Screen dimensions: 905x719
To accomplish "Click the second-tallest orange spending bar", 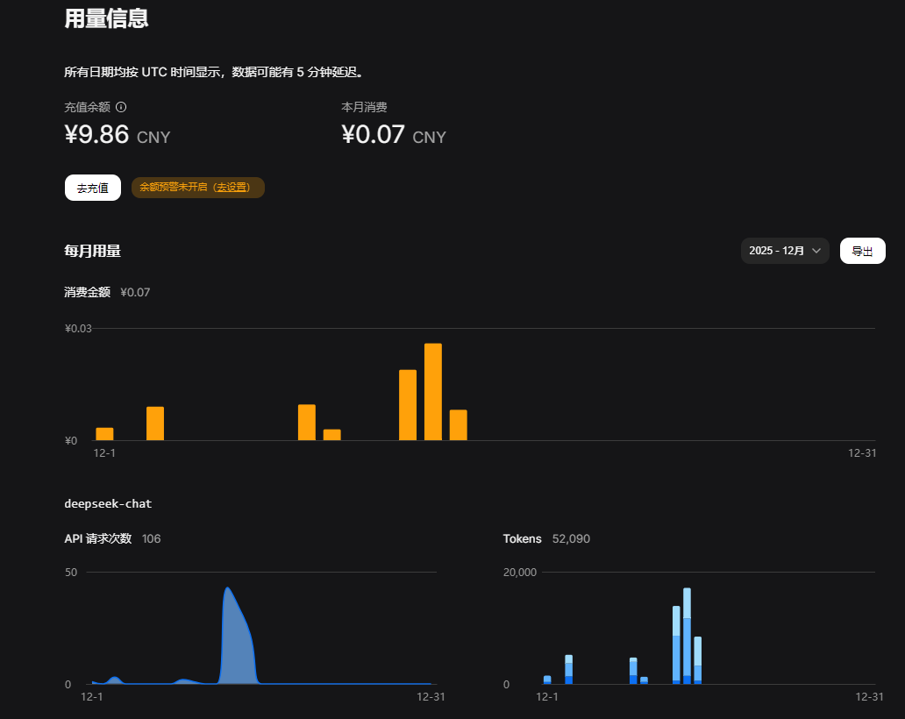I will coord(408,405).
